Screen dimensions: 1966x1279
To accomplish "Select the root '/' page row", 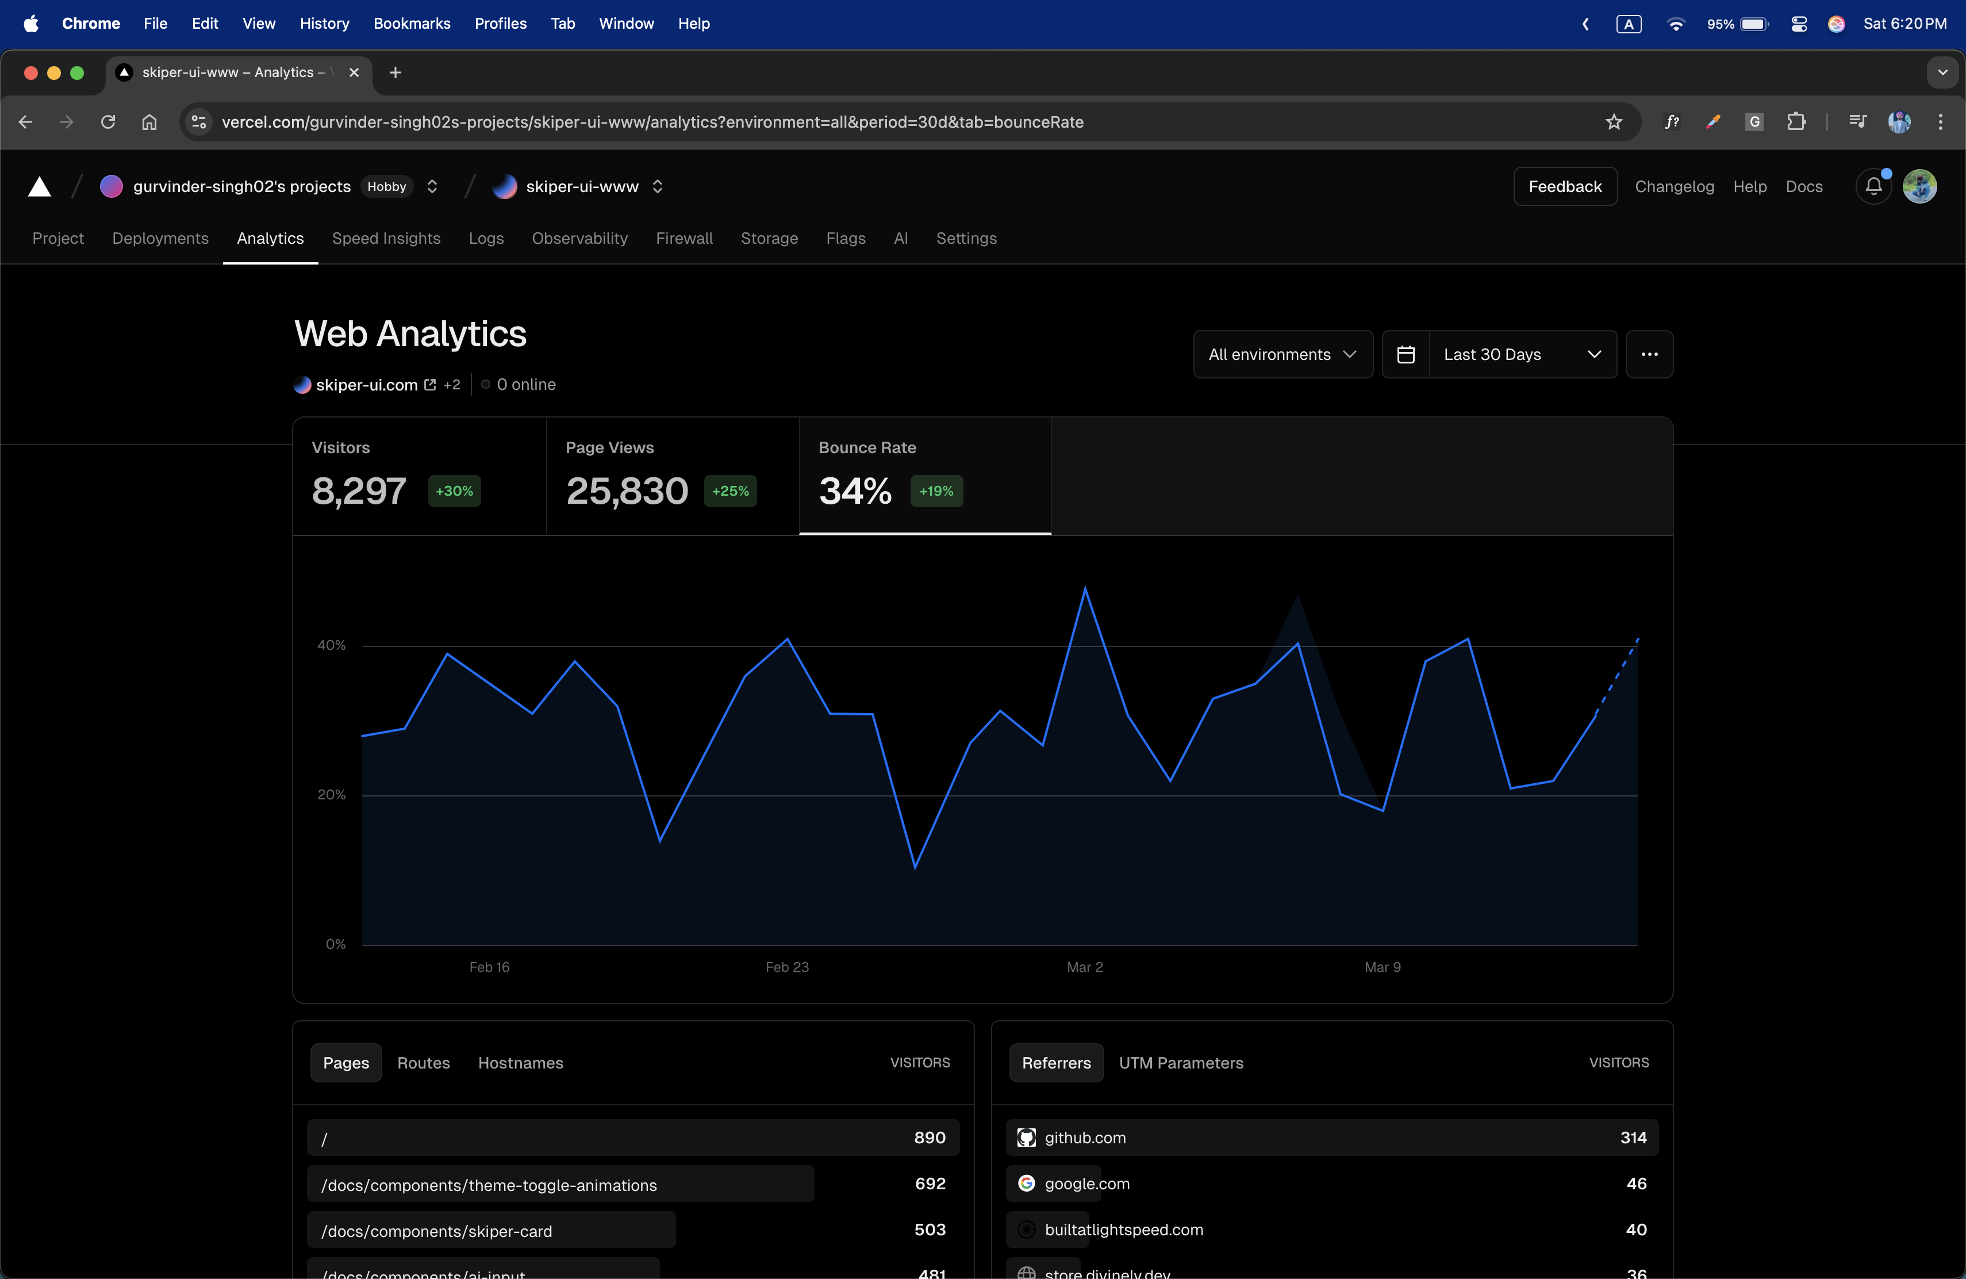I will 633,1138.
